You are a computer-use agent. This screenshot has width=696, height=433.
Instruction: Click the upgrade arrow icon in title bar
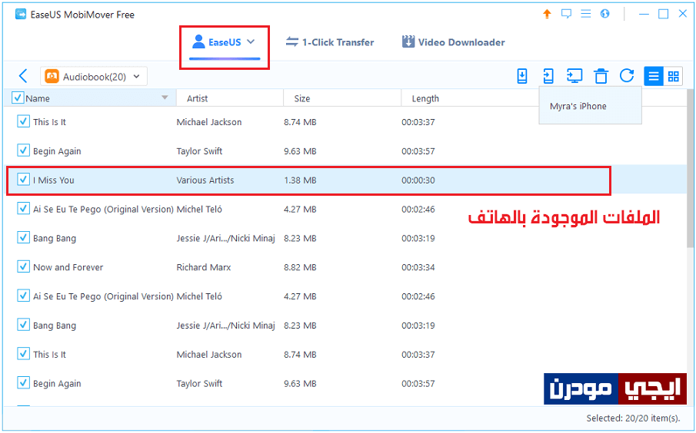click(547, 14)
